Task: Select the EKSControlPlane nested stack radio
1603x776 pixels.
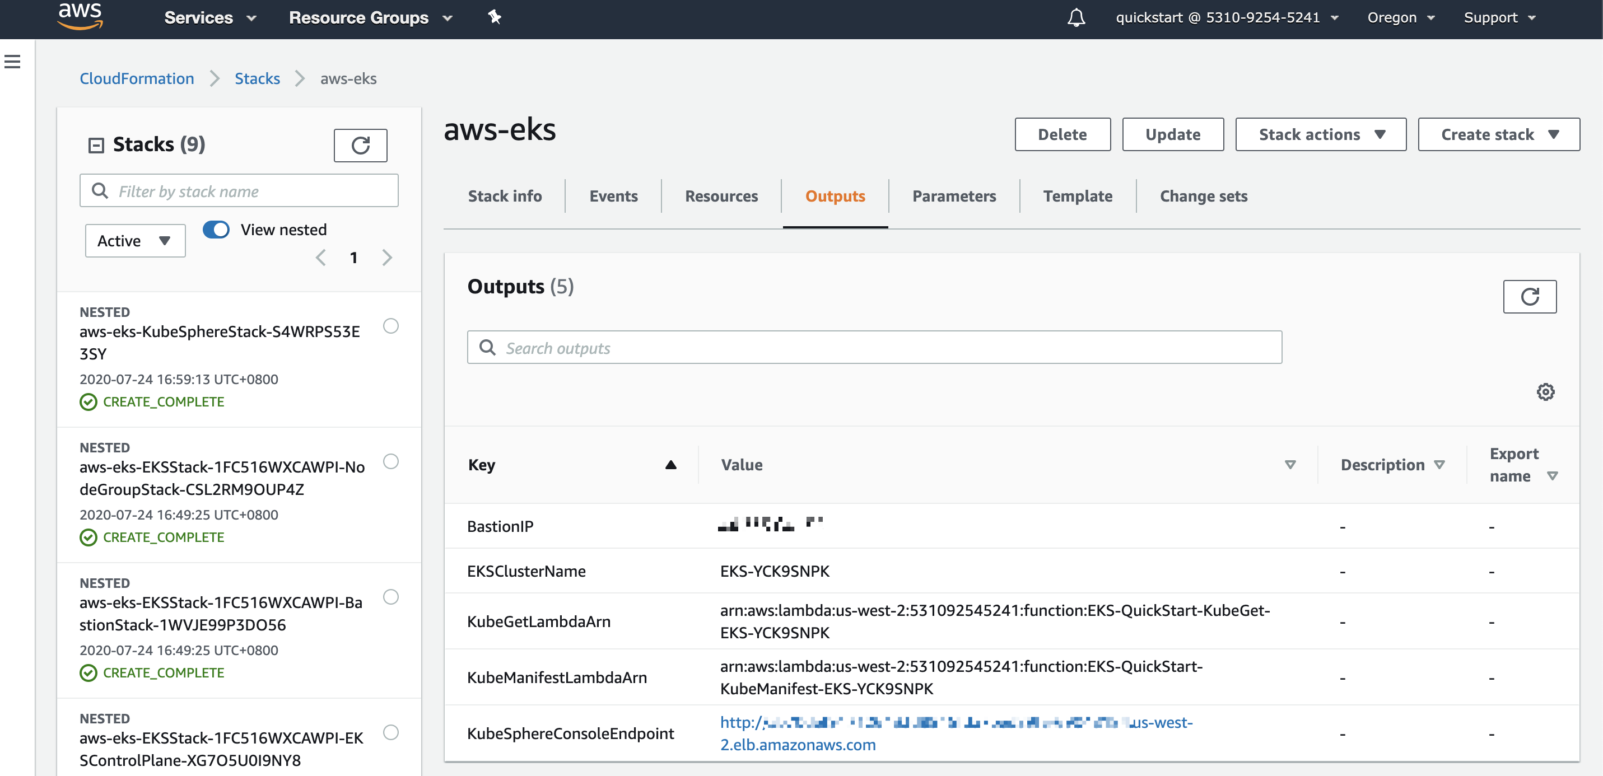Action: (x=391, y=733)
